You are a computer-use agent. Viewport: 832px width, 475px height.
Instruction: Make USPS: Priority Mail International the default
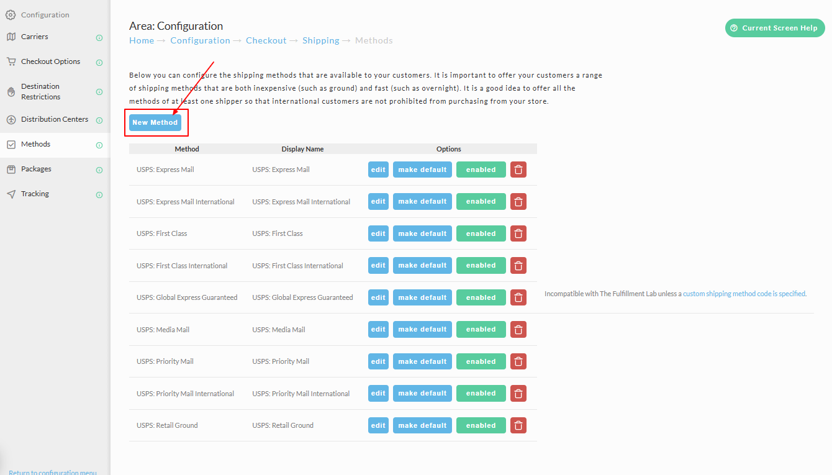click(422, 393)
